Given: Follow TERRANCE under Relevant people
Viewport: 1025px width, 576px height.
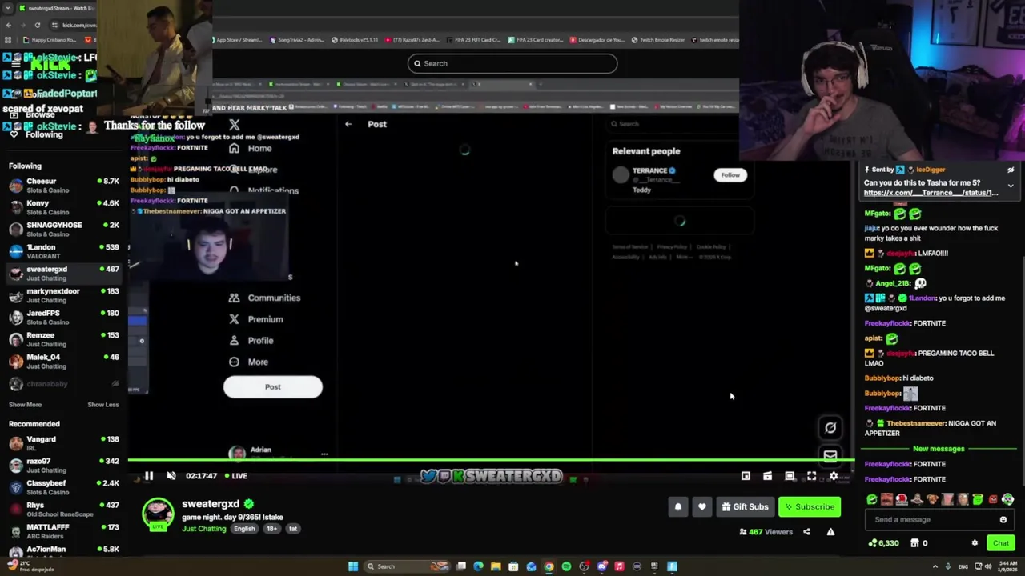Looking at the screenshot, I should point(730,175).
